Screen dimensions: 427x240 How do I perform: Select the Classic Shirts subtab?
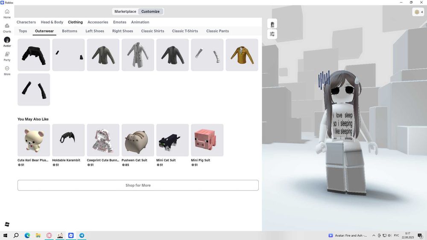click(152, 31)
